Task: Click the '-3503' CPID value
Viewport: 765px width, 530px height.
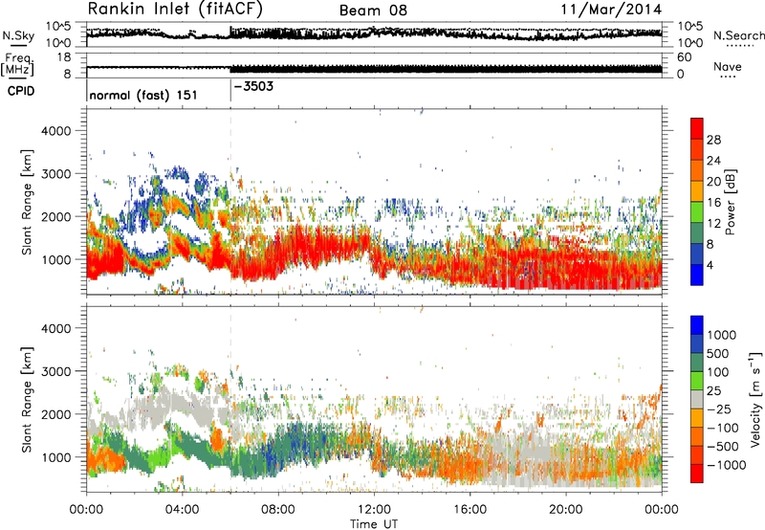Action: [253, 87]
